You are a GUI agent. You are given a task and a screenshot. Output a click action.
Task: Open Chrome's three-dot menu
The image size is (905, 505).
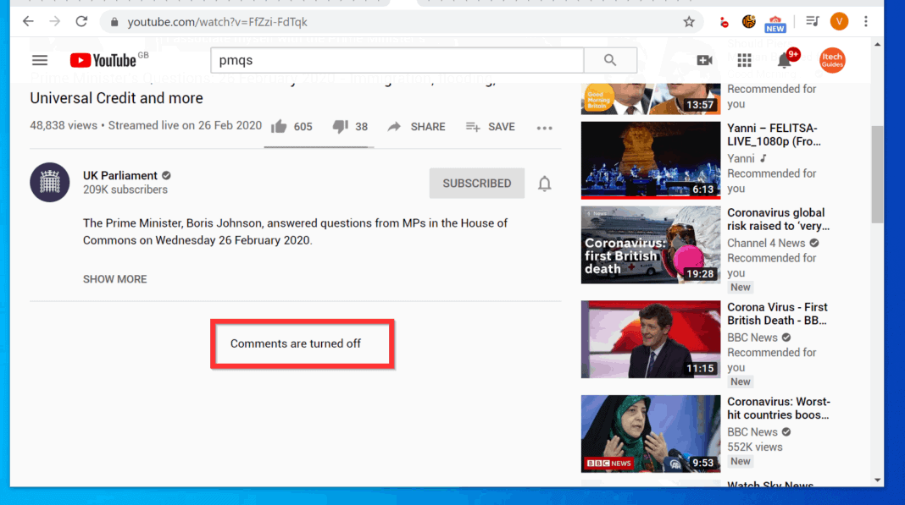[x=866, y=22]
